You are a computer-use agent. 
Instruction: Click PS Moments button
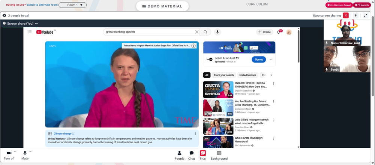(362, 5)
